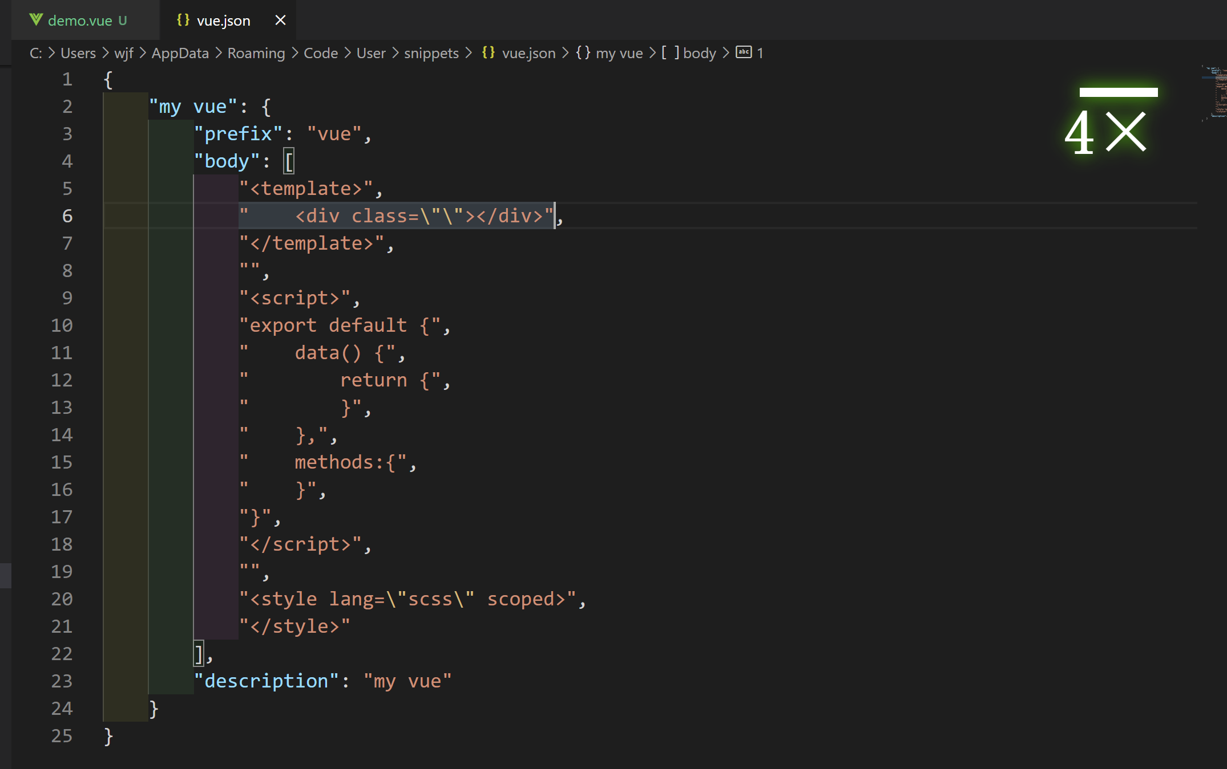Click the JSON file icon in breadcrumb
The height and width of the screenshot is (769, 1227).
coord(488,53)
